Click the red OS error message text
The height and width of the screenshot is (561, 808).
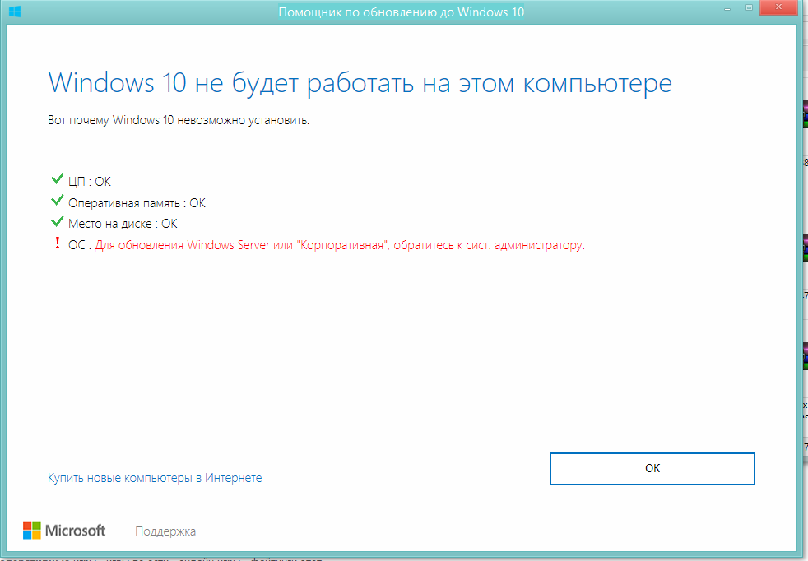(340, 245)
